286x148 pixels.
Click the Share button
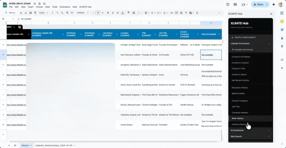tap(258, 5)
